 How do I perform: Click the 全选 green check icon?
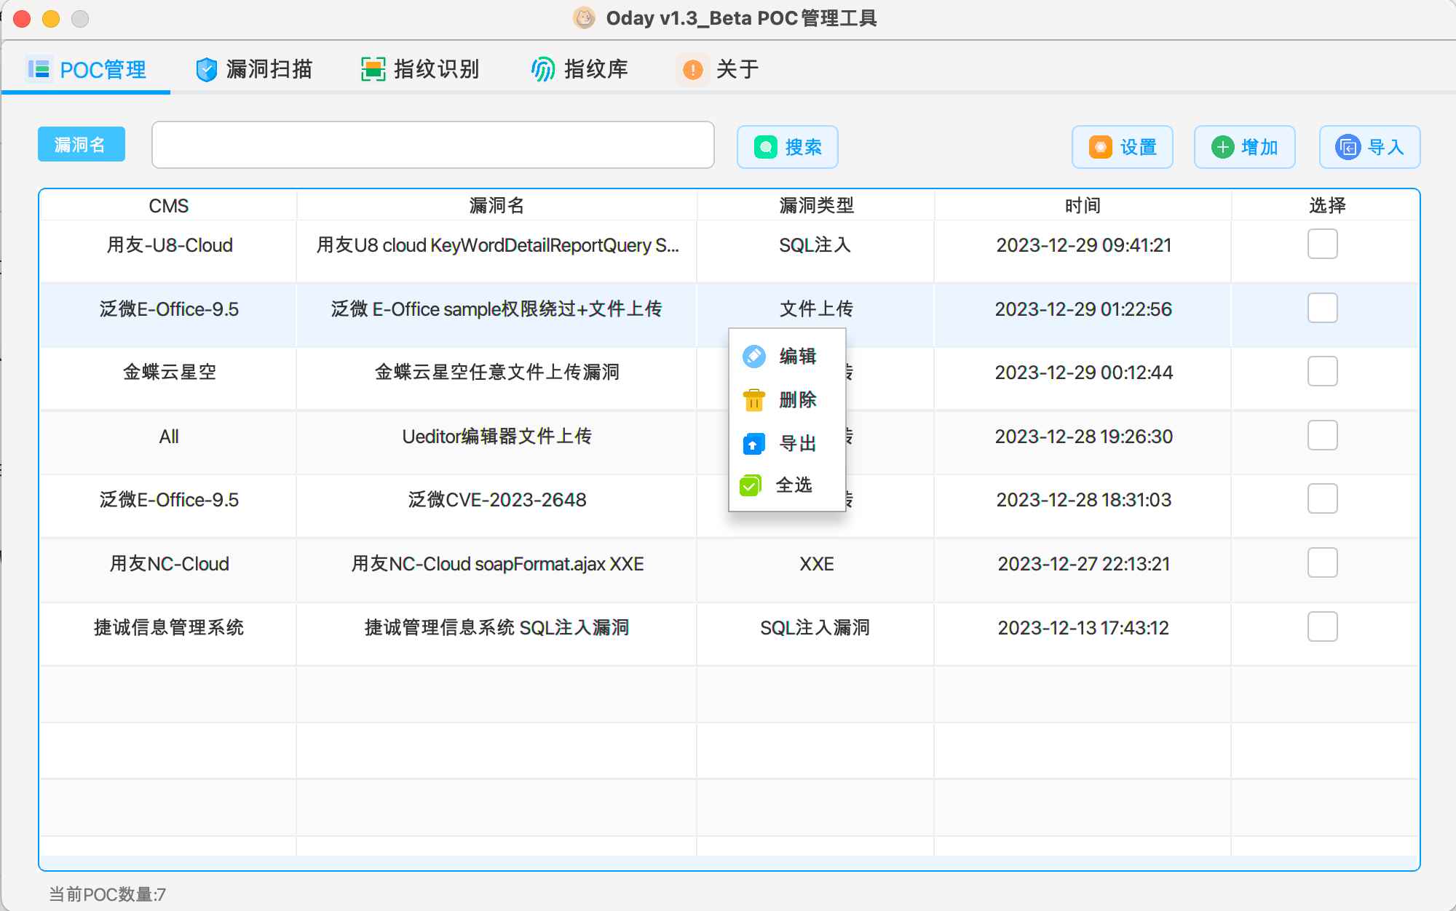point(751,485)
